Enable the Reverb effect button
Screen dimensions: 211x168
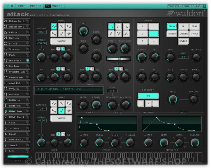[183, 41]
